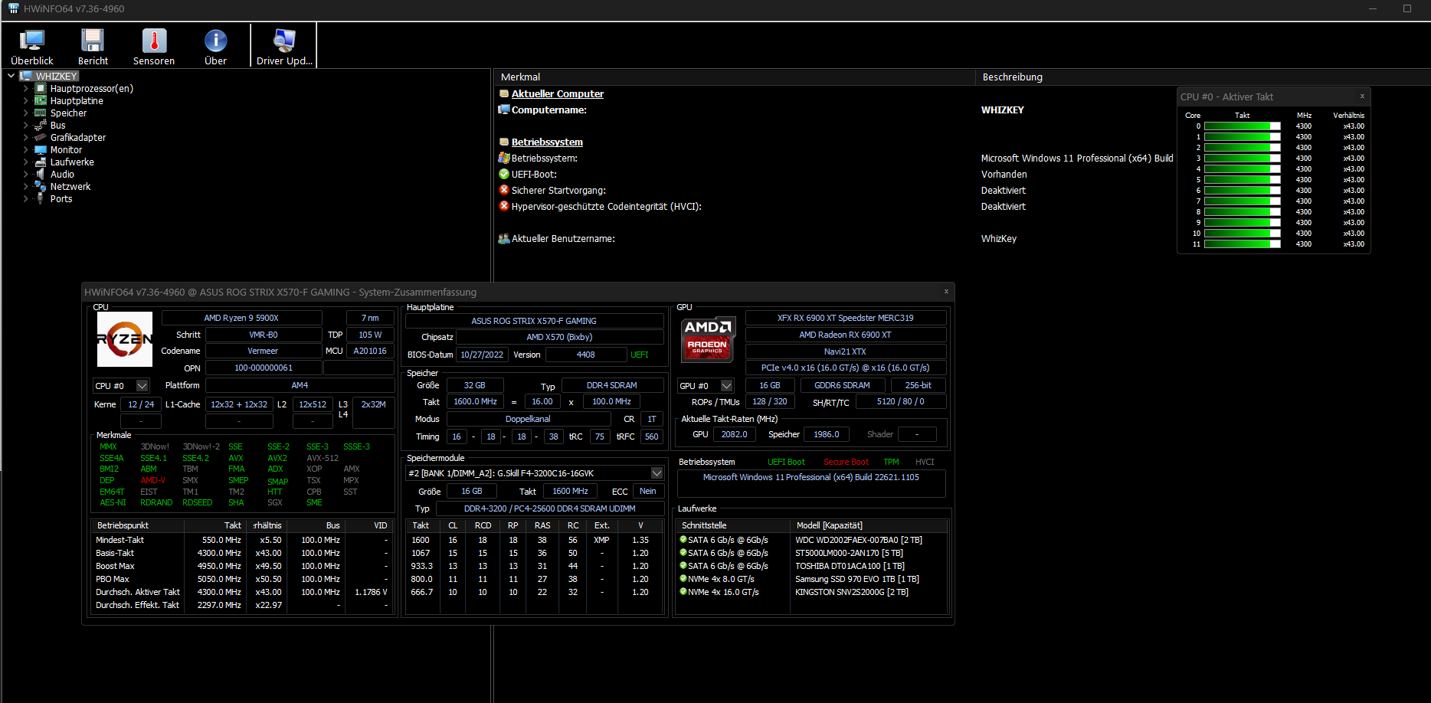
Task: Click the Ryzen logo in CPU panel
Action: [124, 339]
